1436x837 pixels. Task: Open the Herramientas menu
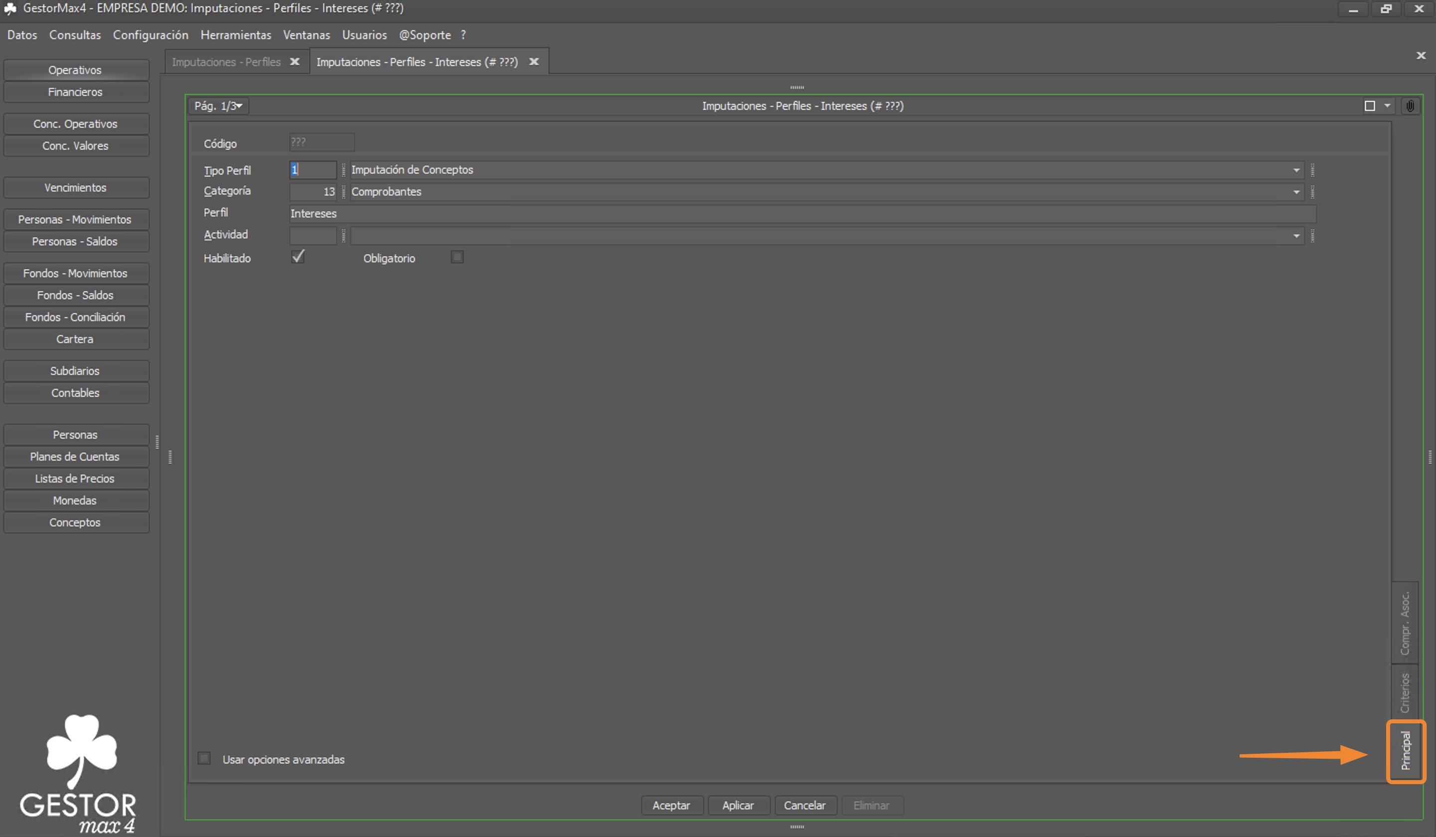(x=235, y=35)
